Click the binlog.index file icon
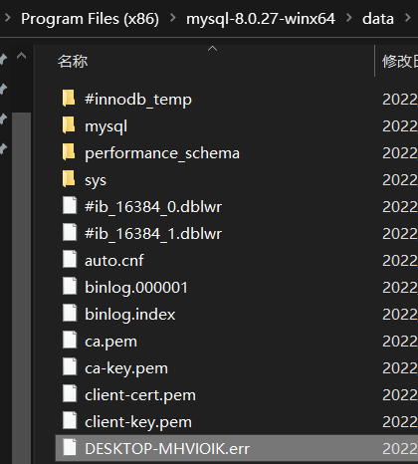This screenshot has width=418, height=464. point(70,314)
